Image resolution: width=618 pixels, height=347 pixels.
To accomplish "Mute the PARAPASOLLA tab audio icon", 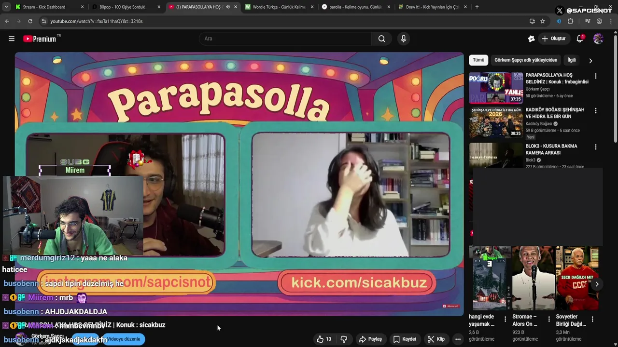I will (x=228, y=7).
